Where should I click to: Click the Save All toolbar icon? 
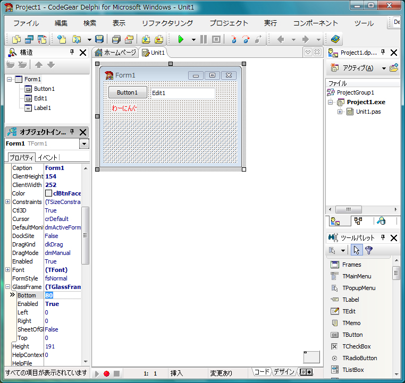[116, 39]
